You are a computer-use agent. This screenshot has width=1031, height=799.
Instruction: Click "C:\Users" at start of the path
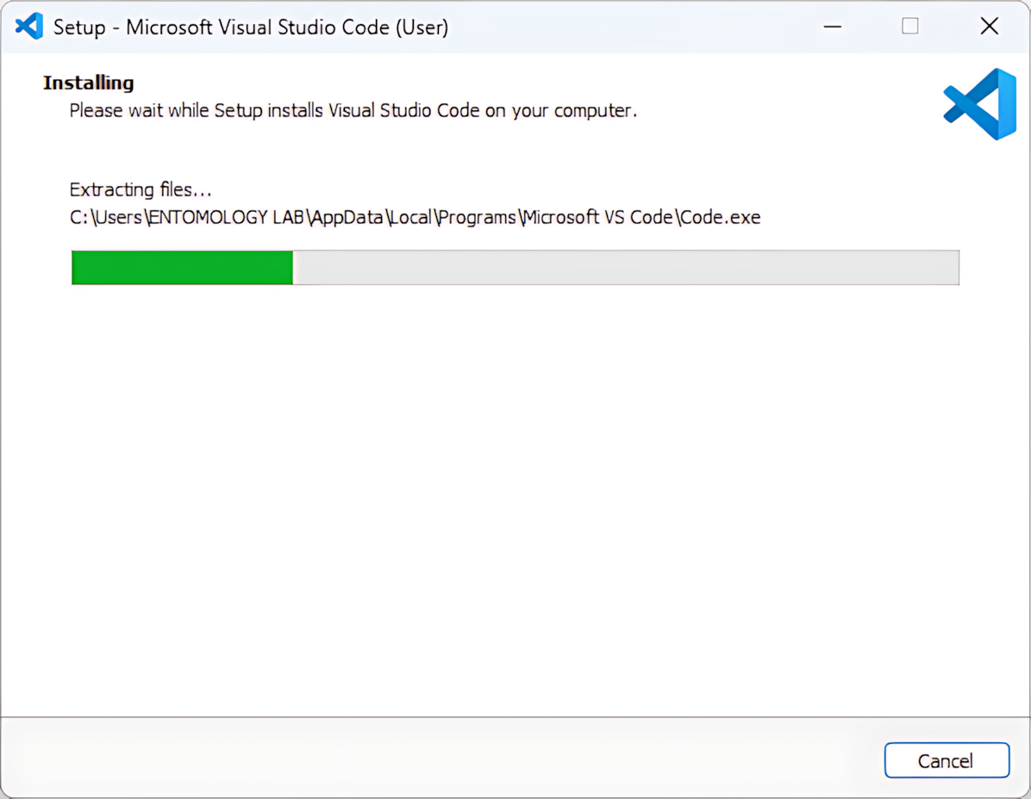click(105, 218)
